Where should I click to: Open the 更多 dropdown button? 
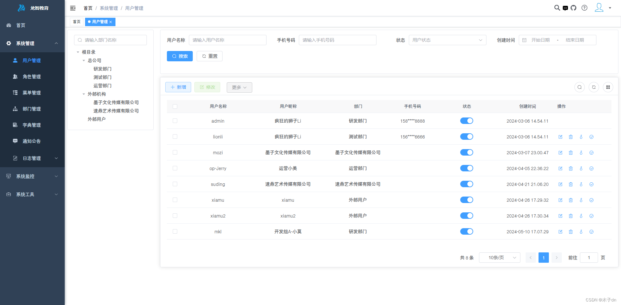[239, 87]
